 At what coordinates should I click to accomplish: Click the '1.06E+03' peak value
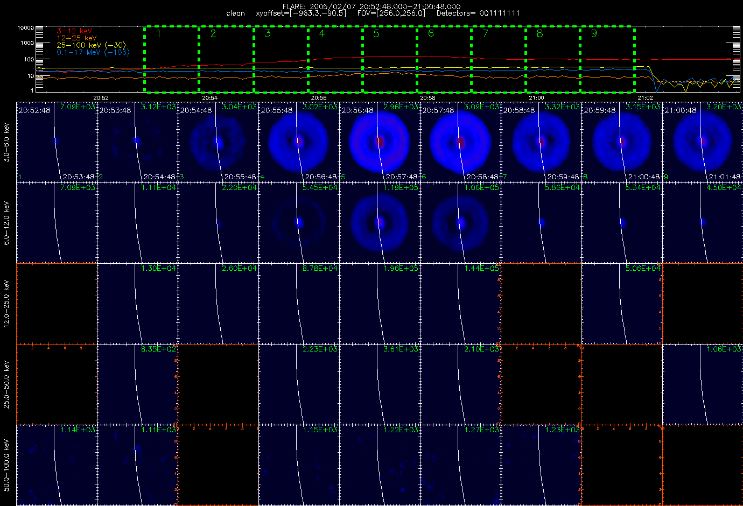pos(724,349)
